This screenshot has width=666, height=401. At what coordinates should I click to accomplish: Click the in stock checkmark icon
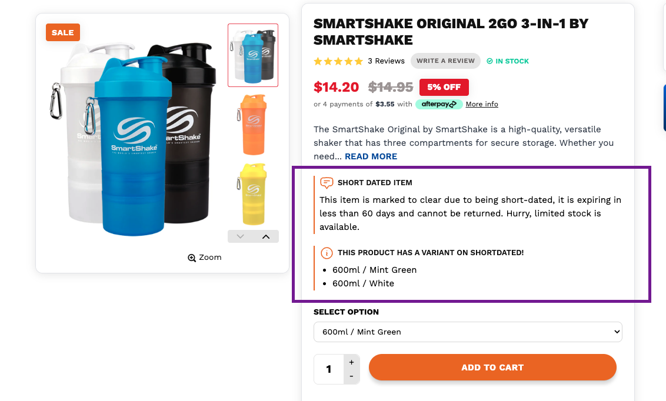pos(489,61)
